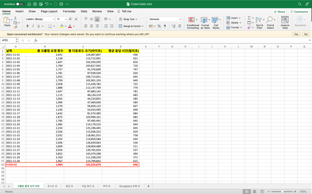Expand the Insert cells dropdown
This screenshot has width=312, height=194.
click(239, 18)
